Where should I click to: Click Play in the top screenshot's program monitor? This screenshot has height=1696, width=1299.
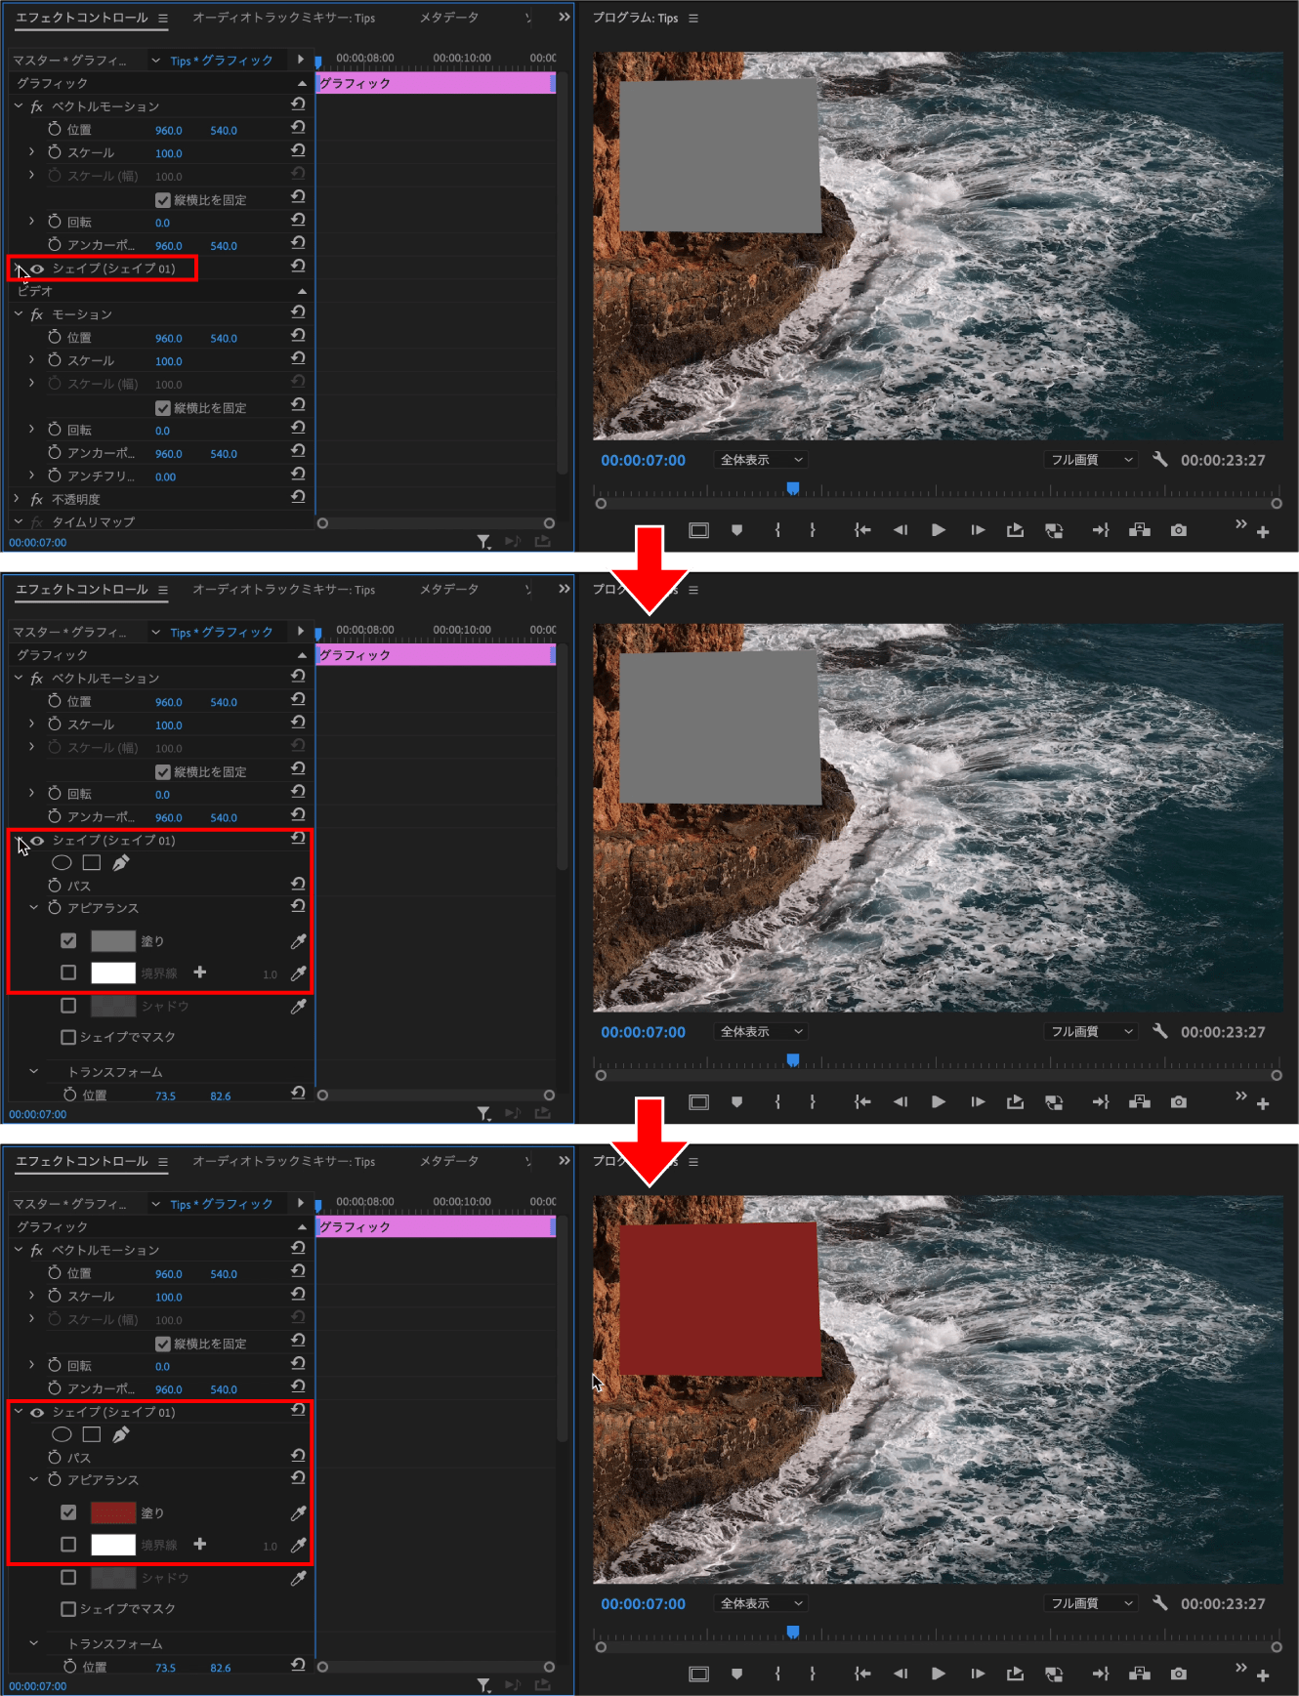[x=938, y=530]
